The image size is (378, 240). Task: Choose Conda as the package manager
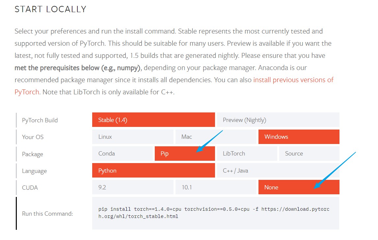point(122,154)
